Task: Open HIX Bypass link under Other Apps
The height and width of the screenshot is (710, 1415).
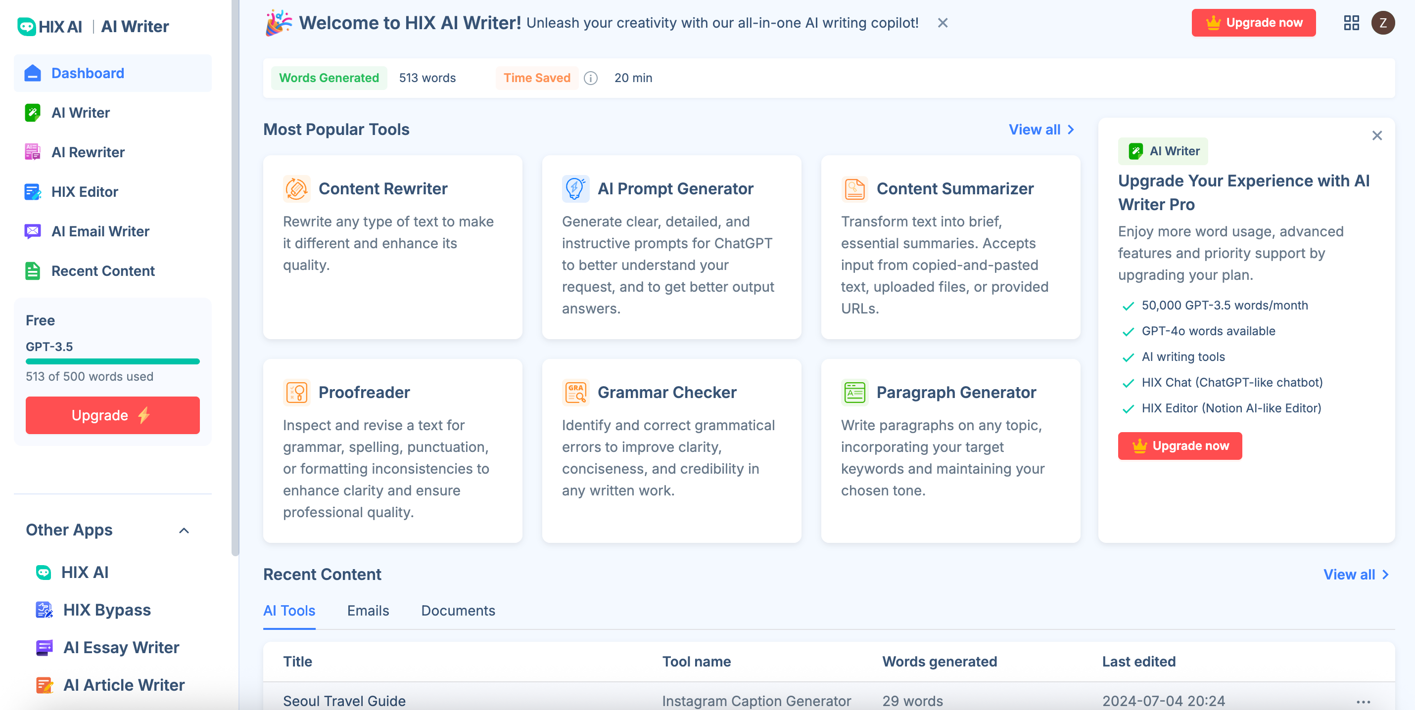Action: (x=107, y=610)
